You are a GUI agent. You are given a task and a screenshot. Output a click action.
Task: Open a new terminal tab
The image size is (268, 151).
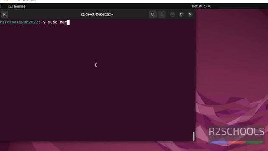coord(5,14)
